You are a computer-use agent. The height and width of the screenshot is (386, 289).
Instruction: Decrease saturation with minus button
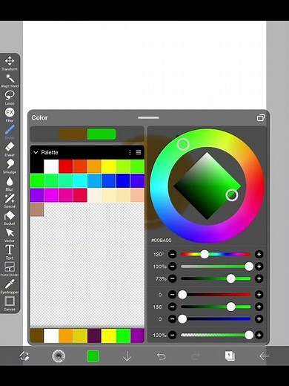[173, 266]
